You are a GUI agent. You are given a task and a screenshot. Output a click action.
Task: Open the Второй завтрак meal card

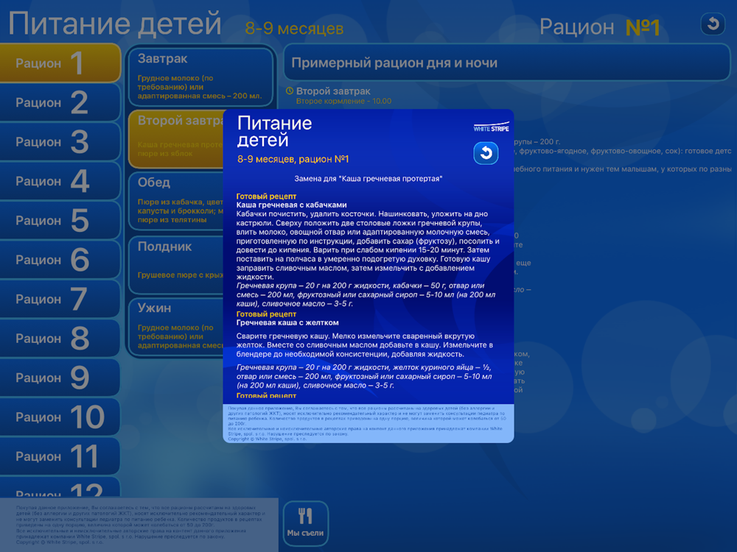176,139
